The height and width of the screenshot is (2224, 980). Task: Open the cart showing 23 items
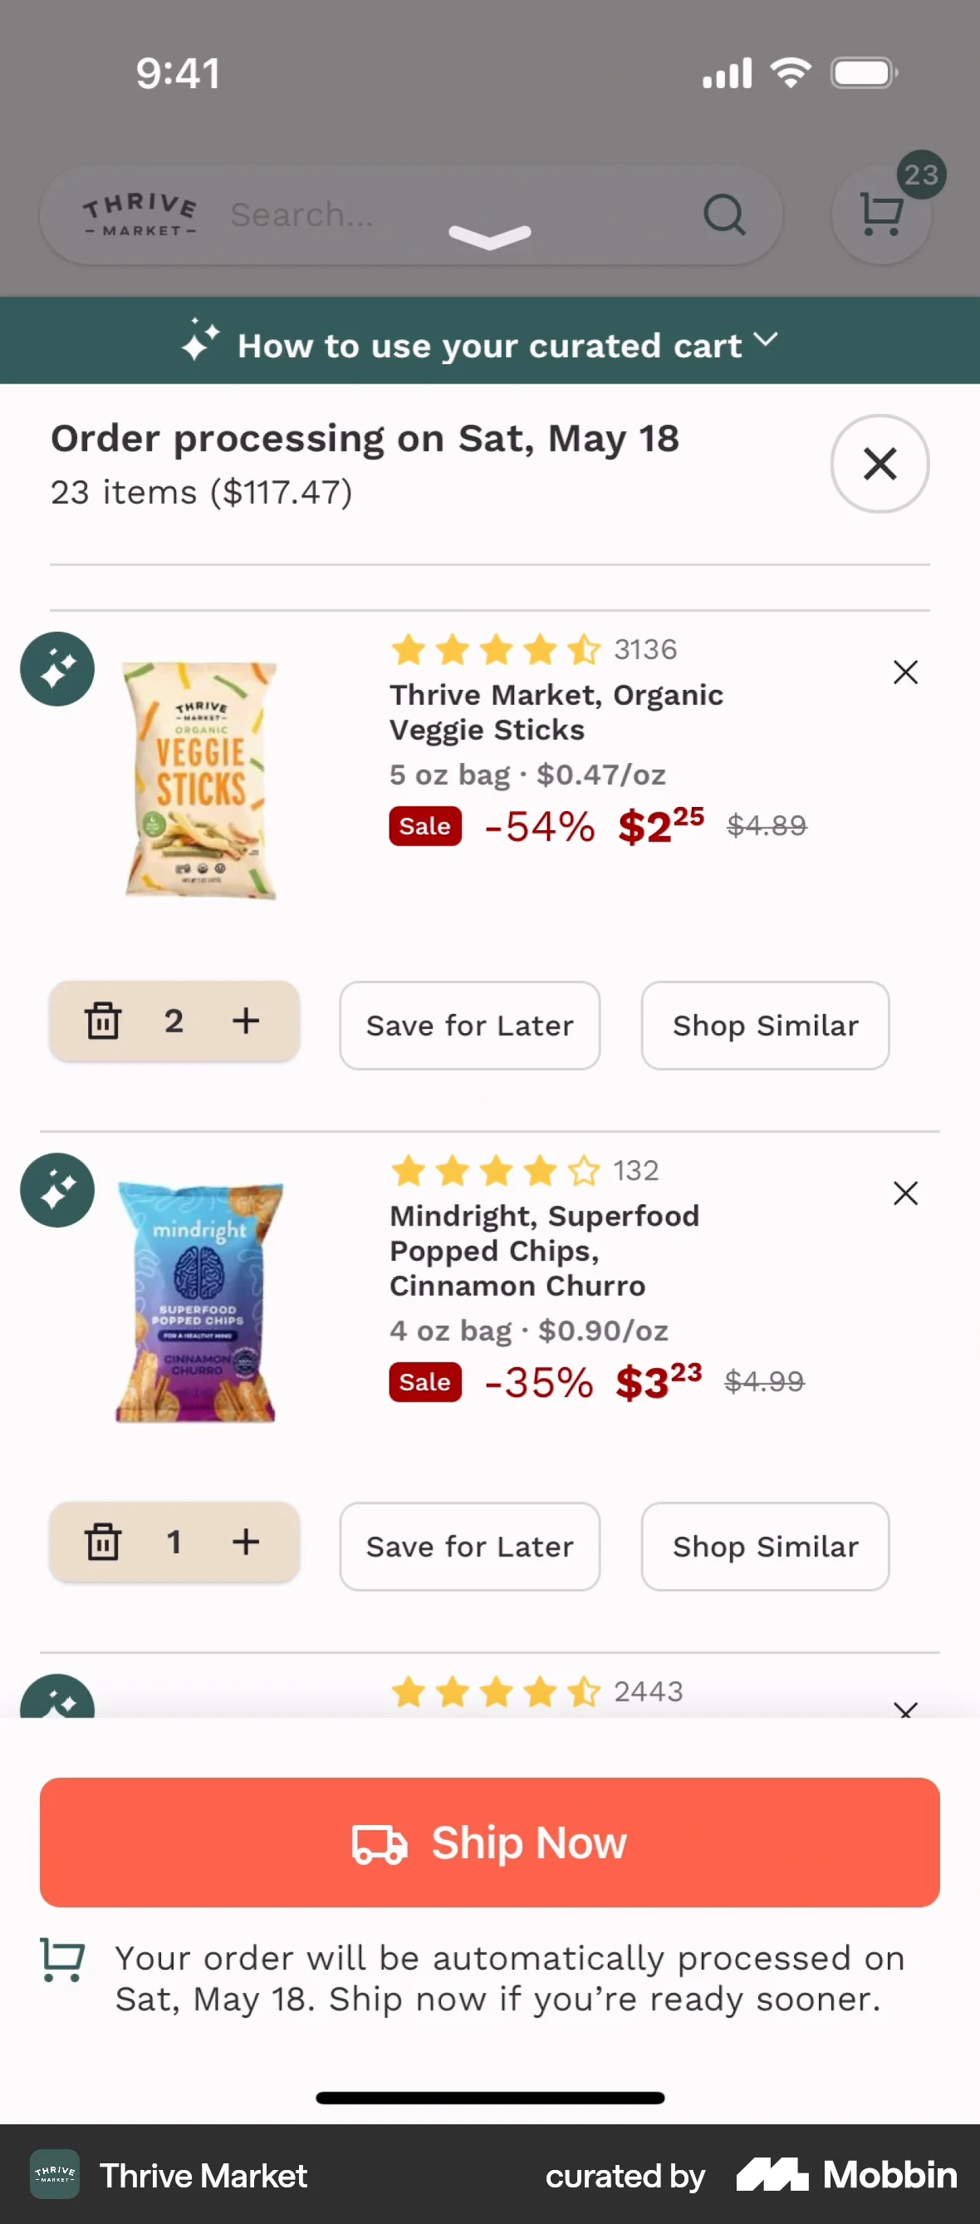click(882, 214)
